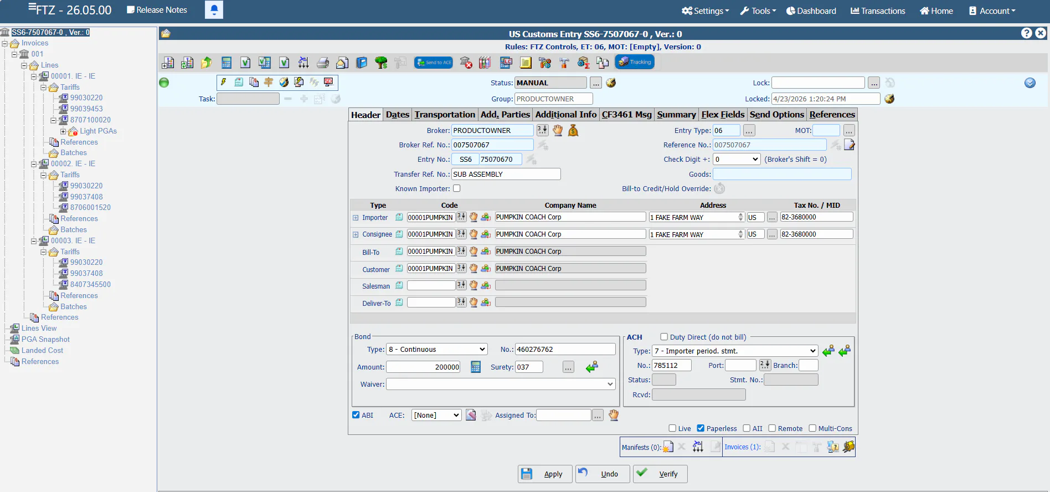Click the Apply button

pos(545,474)
